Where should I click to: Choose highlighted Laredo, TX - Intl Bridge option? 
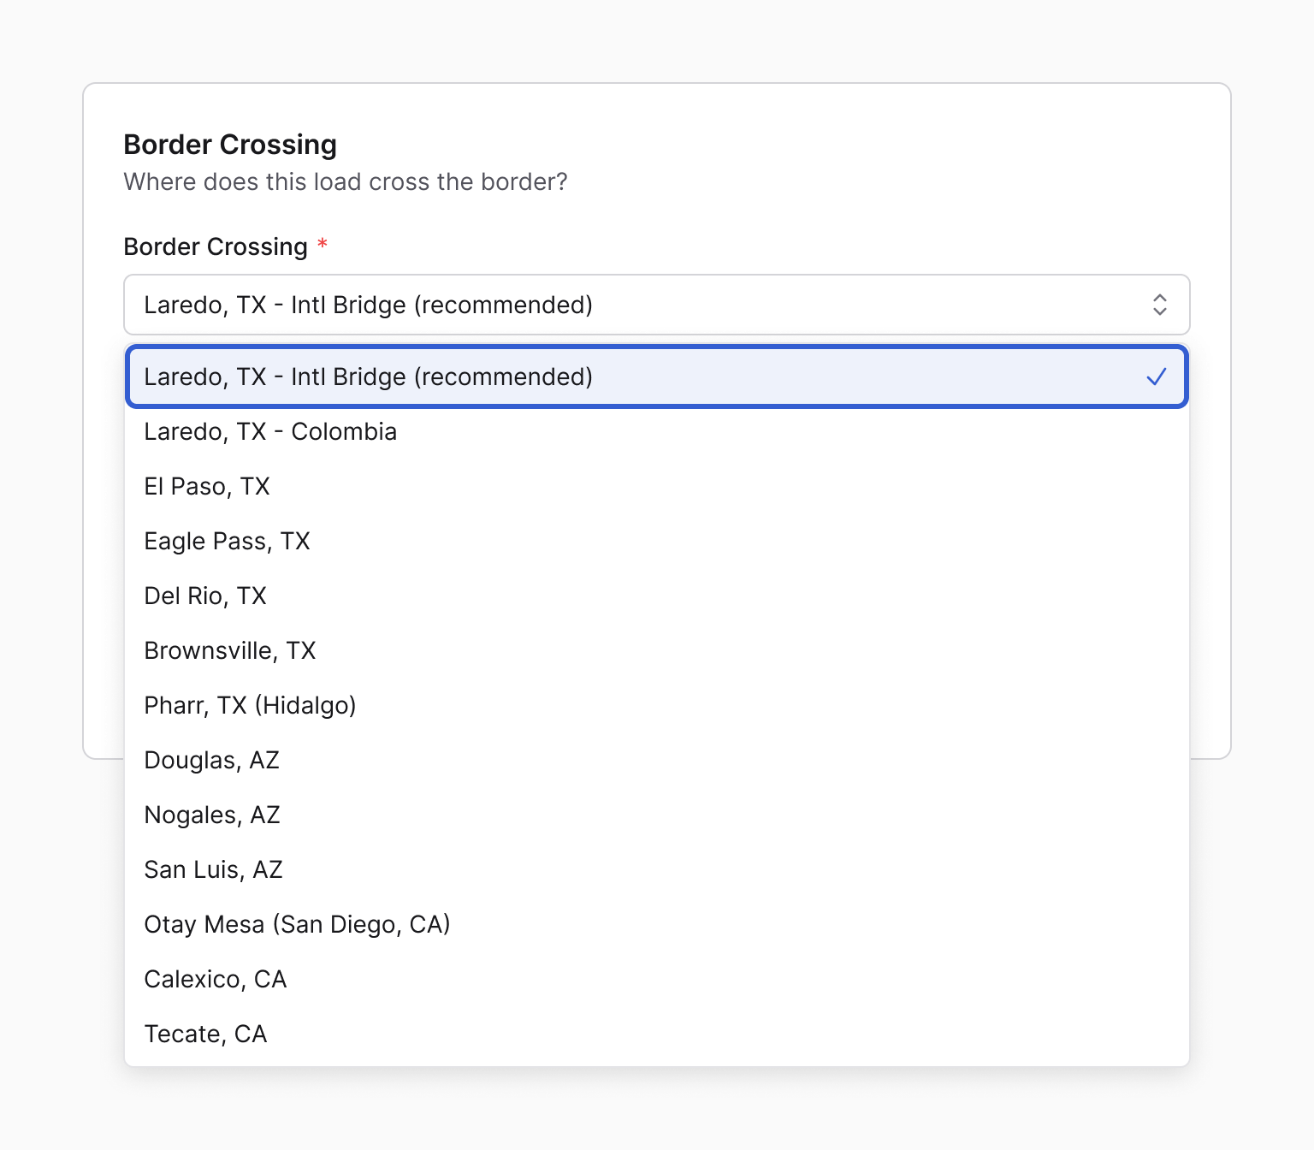coord(656,376)
